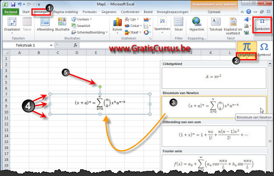Click the green rotation handle of the text box
The width and height of the screenshot is (274, 176).
(x=100, y=87)
